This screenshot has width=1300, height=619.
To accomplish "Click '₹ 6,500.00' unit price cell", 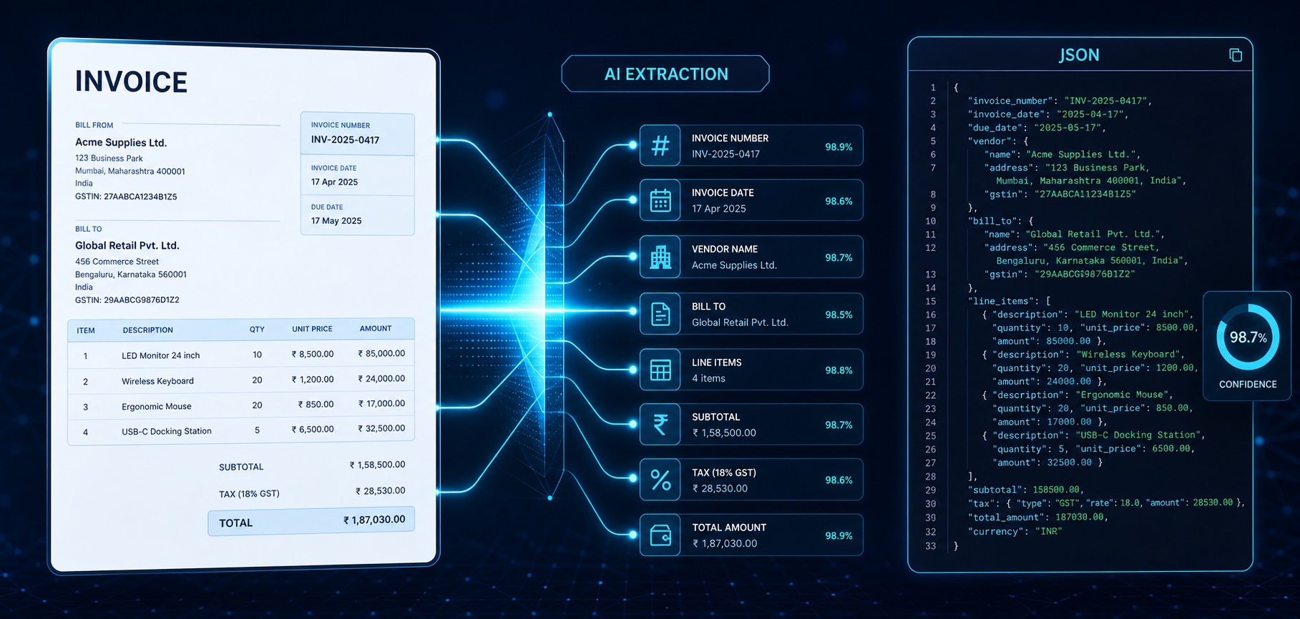I will click(x=313, y=430).
